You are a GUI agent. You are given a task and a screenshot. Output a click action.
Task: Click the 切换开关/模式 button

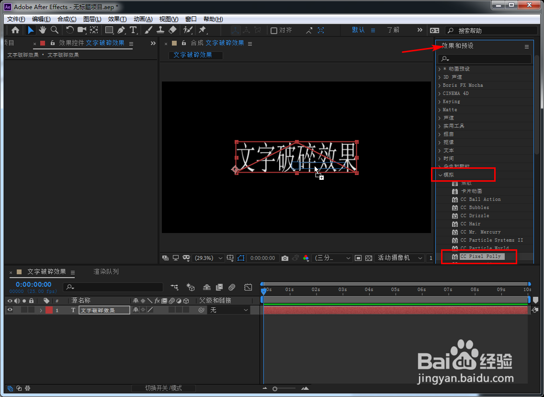[163, 388]
